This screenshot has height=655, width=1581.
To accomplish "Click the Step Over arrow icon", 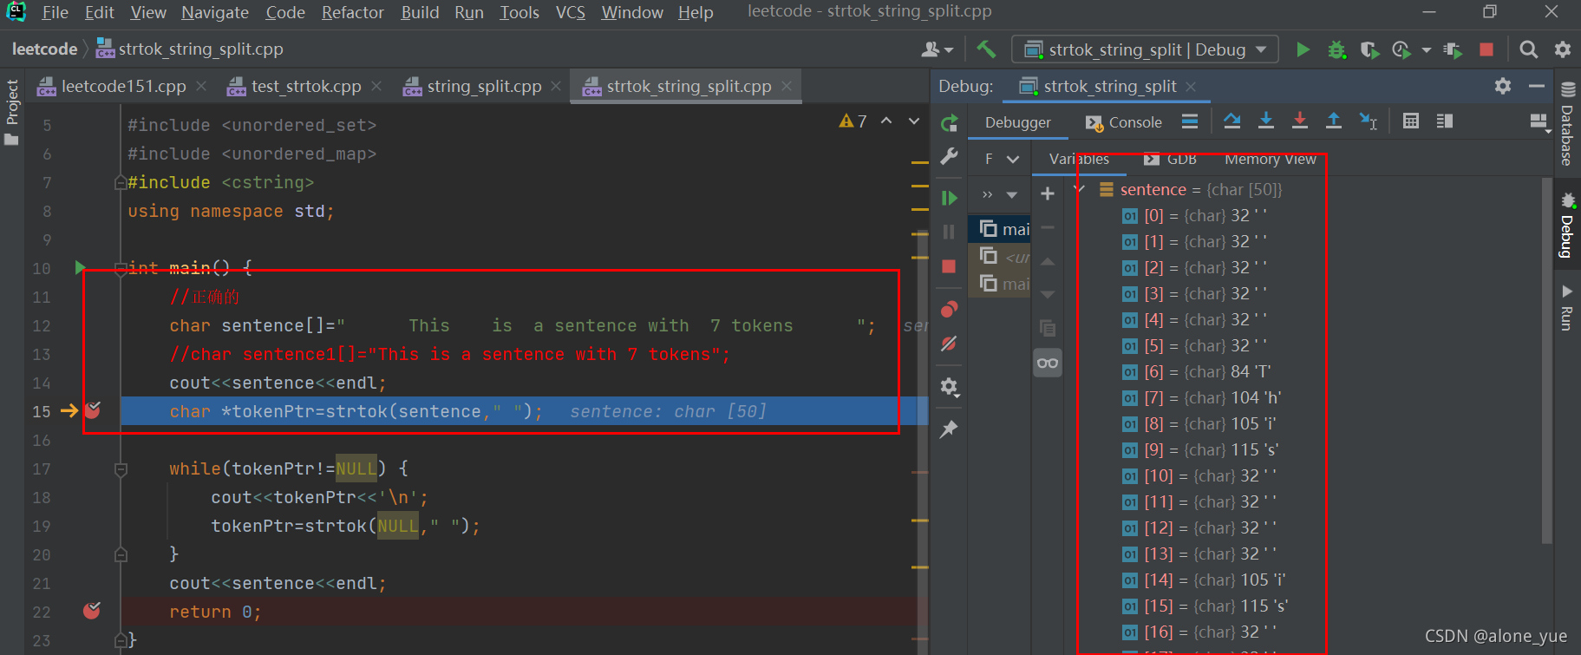I will pyautogui.click(x=1231, y=121).
